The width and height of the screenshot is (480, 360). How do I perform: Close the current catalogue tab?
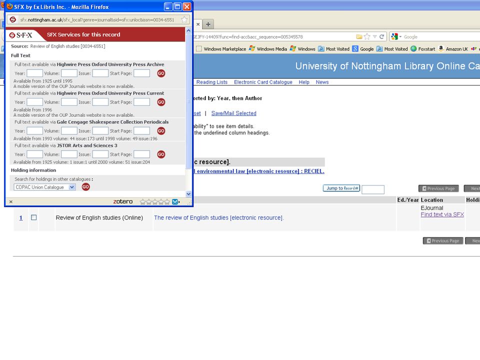[198, 24]
